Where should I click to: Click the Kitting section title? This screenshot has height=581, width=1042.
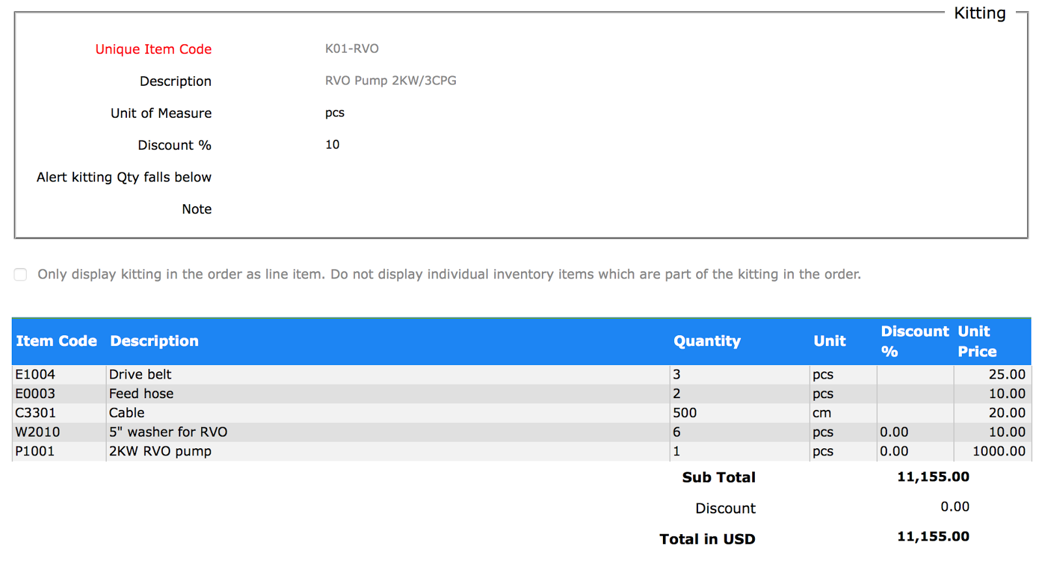click(x=979, y=12)
